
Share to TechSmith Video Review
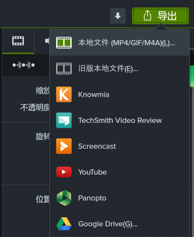pyautogui.click(x=119, y=120)
